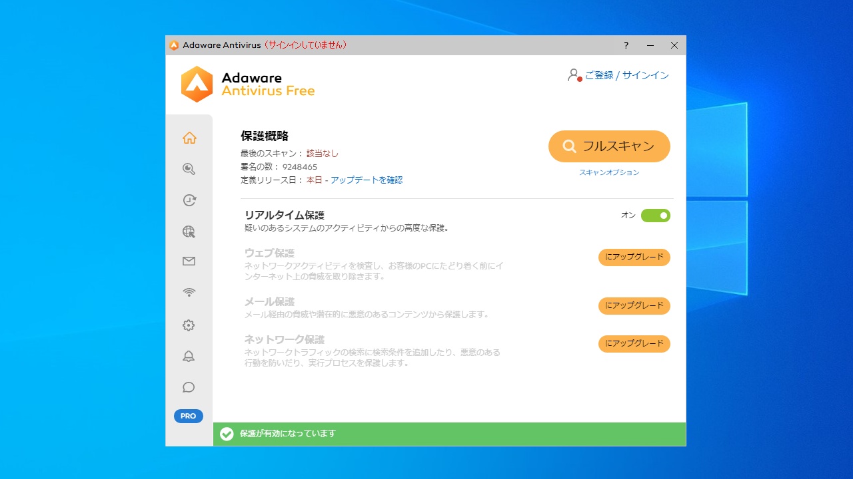
Task: Click the ウェブ保護 heading
Action: (x=269, y=253)
